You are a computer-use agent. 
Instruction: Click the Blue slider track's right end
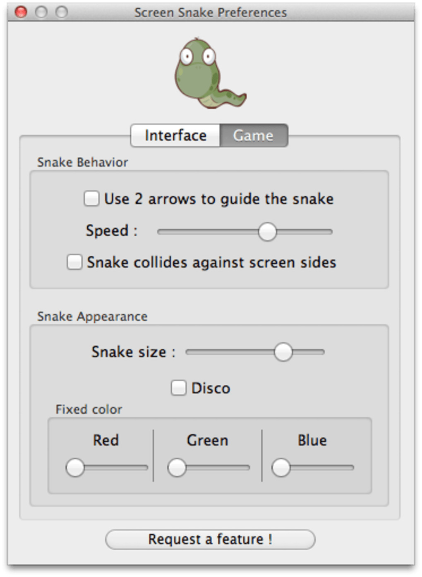coord(351,468)
